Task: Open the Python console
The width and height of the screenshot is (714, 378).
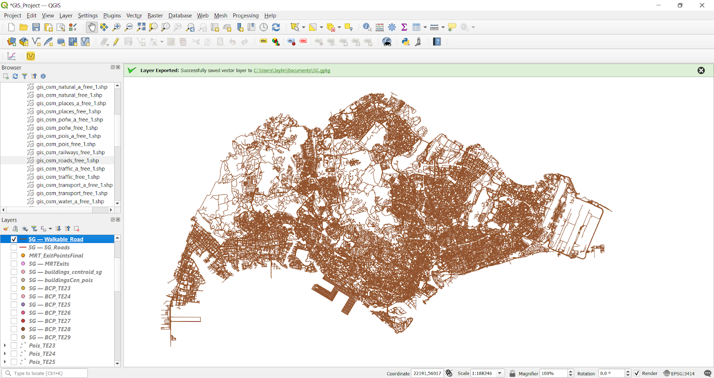Action: (x=406, y=42)
